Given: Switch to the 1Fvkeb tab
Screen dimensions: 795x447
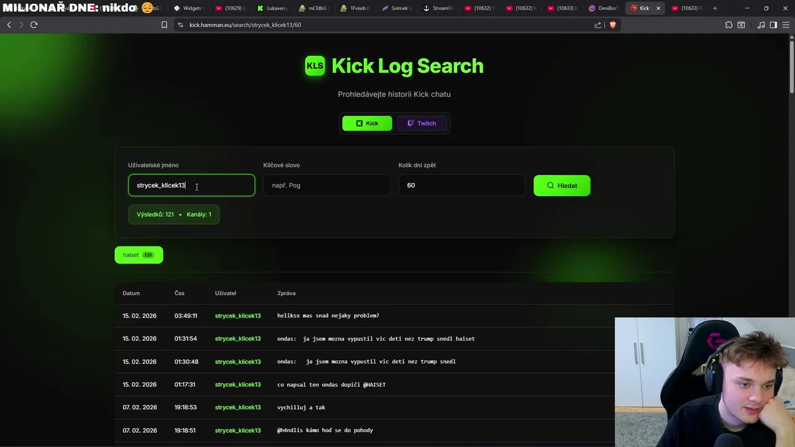Looking at the screenshot, I should (355, 8).
